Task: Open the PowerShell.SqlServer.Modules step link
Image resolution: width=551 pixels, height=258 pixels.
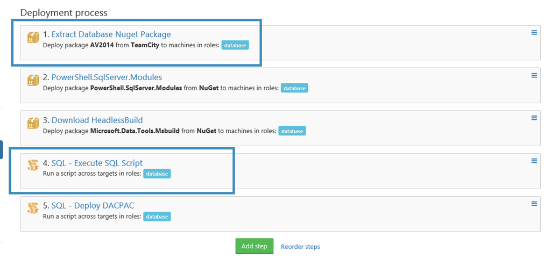Action: 107,77
